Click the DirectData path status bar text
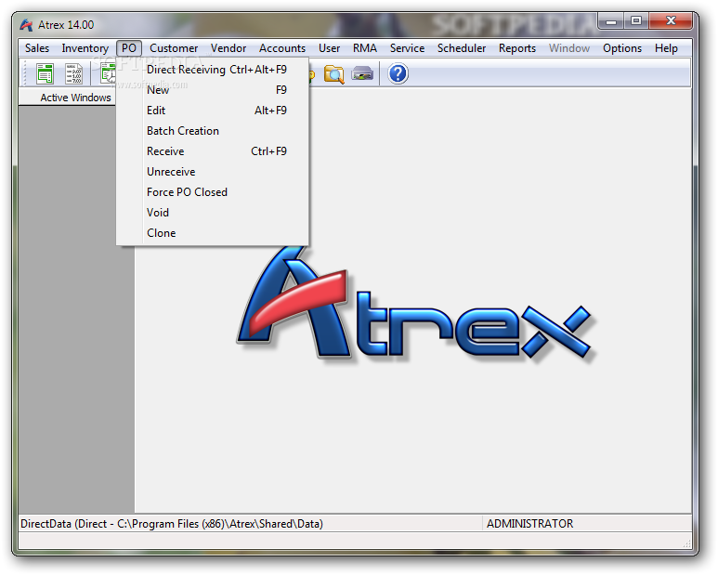Viewport: 718px width, 575px height. pyautogui.click(x=172, y=524)
